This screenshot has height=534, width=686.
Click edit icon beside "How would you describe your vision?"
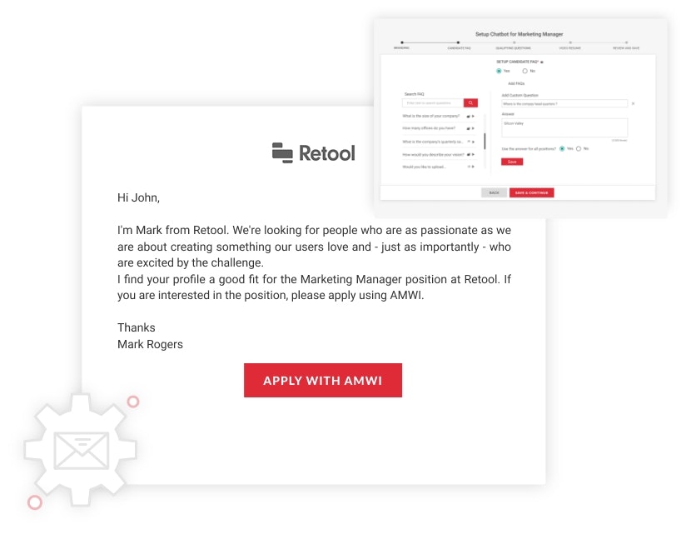coord(466,154)
